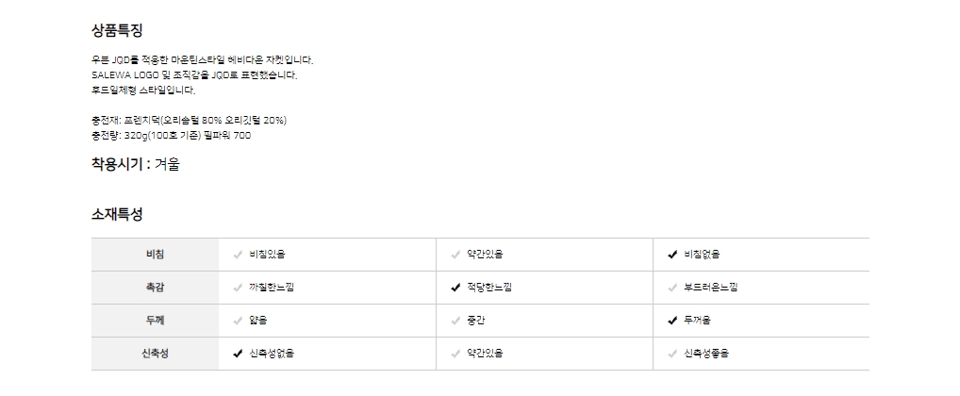Click the checkmark beside 비침있음
The height and width of the screenshot is (396, 960).
[x=238, y=255]
